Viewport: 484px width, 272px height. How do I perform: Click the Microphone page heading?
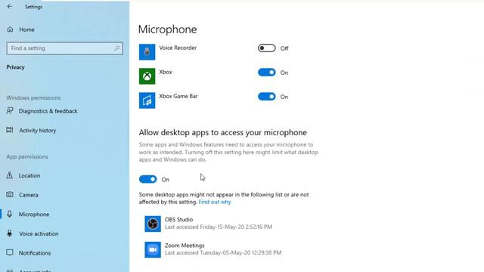(x=167, y=29)
